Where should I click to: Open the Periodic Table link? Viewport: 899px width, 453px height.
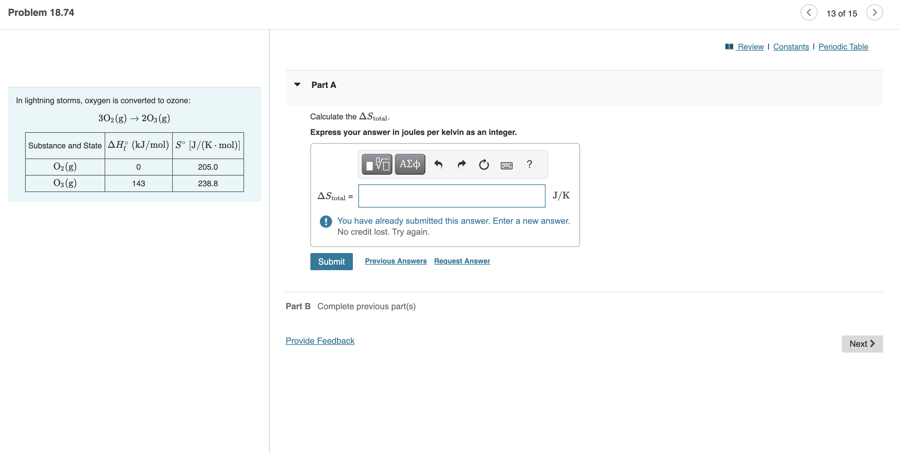click(843, 47)
